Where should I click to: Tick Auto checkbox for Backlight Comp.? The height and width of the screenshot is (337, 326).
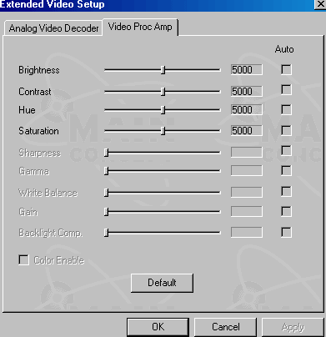pos(286,232)
